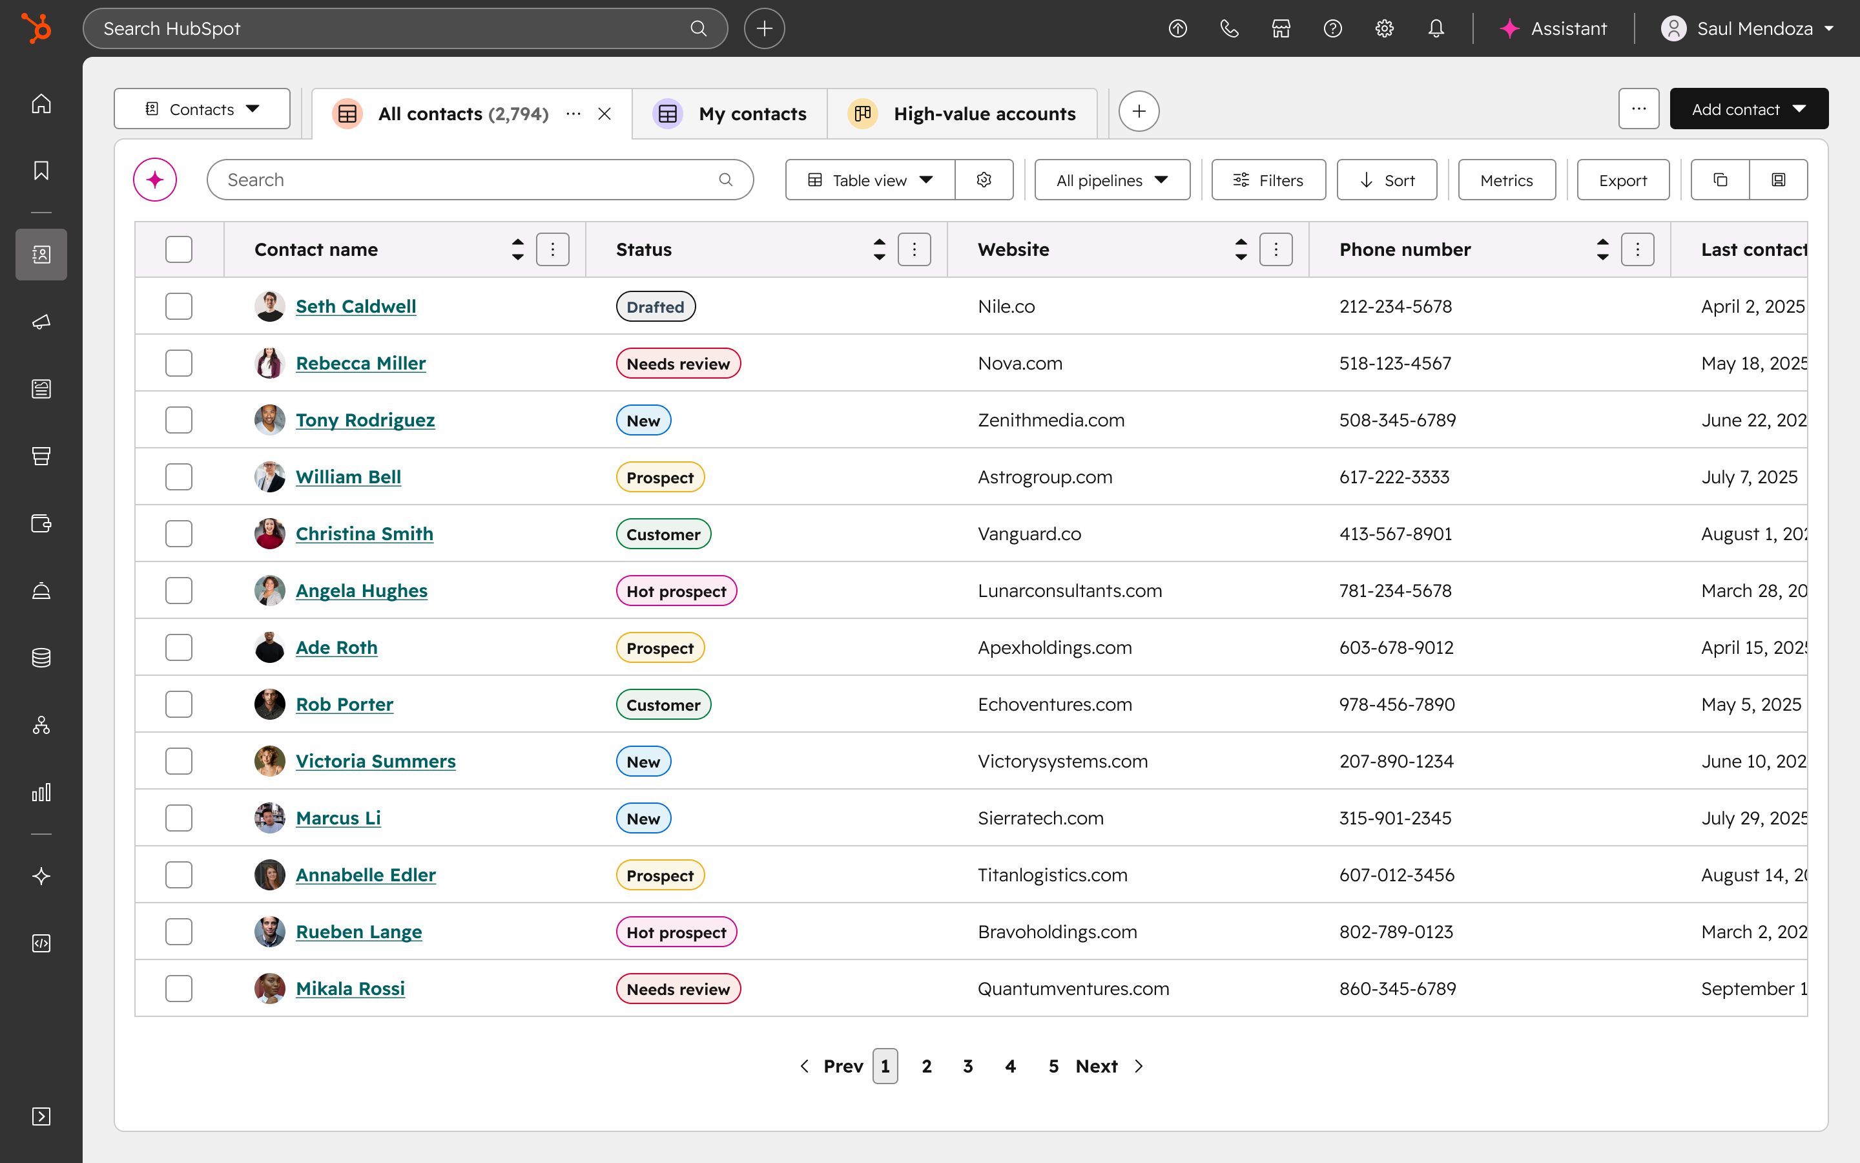Click the table view settings gear
Image resolution: width=1860 pixels, height=1163 pixels.
984,180
